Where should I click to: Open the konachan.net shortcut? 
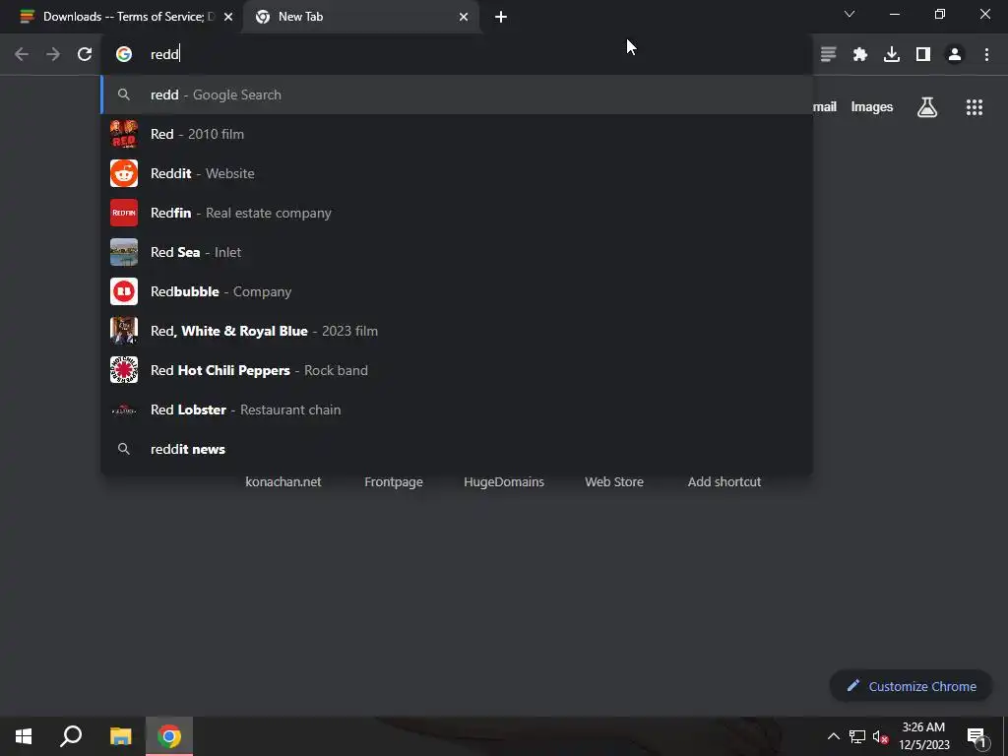pyautogui.click(x=283, y=481)
